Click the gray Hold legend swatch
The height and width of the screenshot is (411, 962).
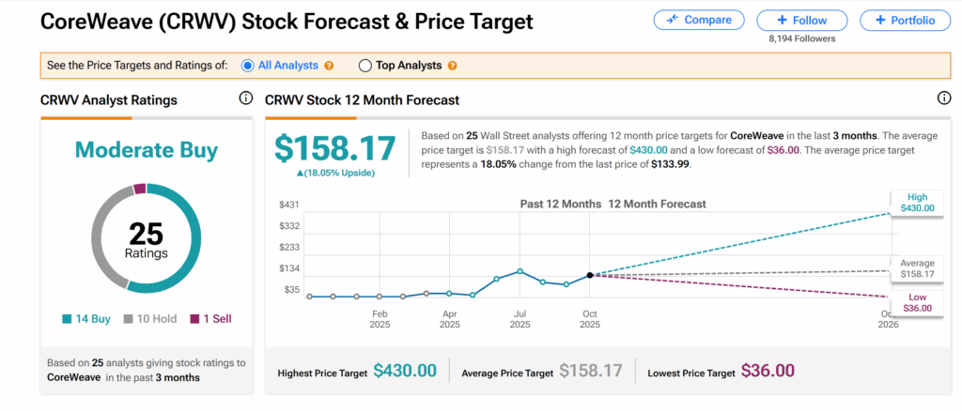(129, 319)
